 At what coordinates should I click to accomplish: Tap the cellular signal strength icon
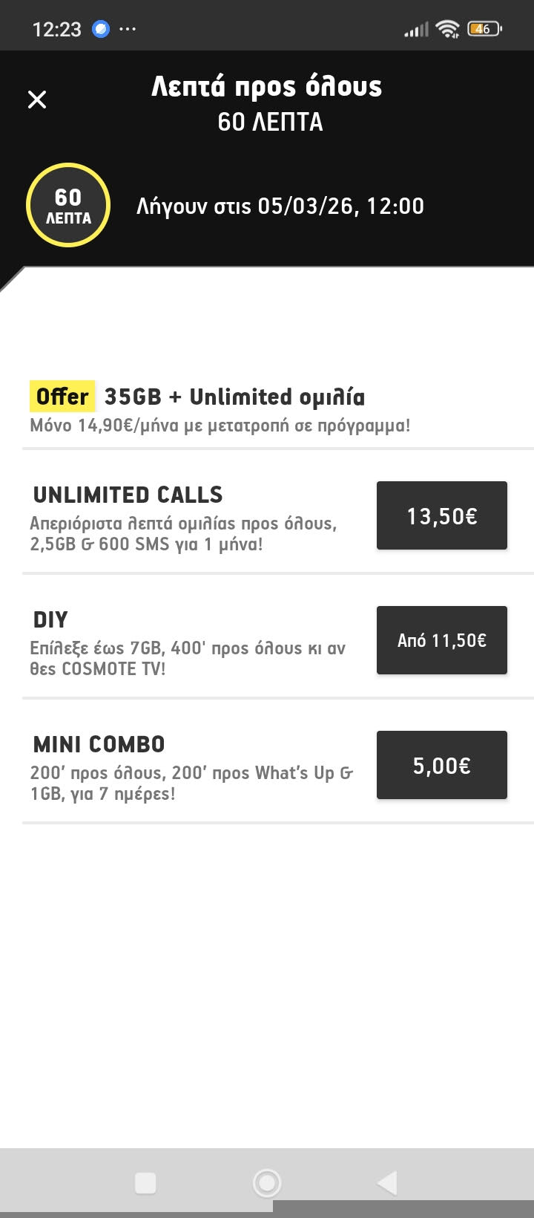pyautogui.click(x=416, y=30)
